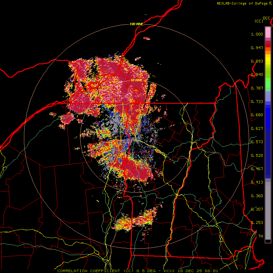Click the NEXLAB-College of DuPage label
This screenshot has width=273, height=273.
[x=242, y=3]
